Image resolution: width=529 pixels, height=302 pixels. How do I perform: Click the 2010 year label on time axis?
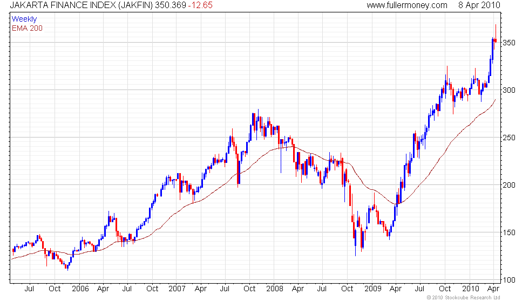[x=470, y=289]
